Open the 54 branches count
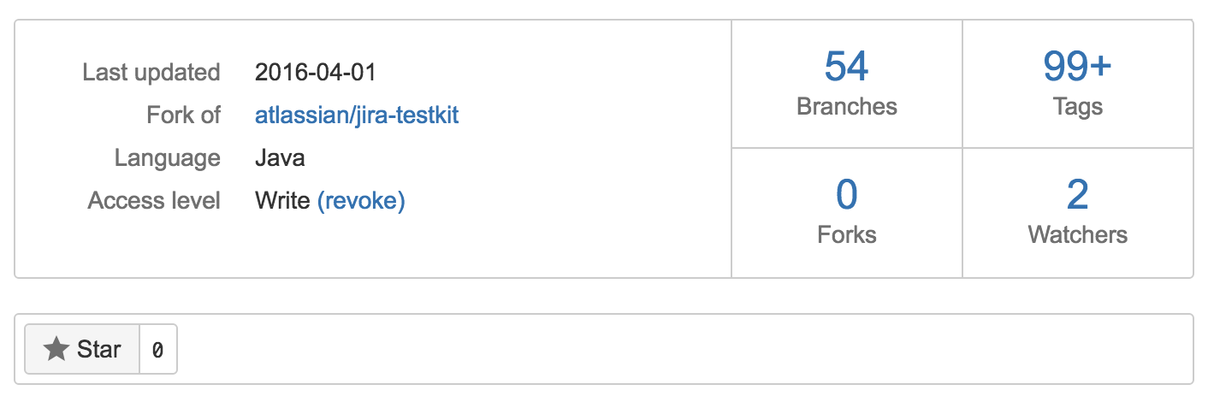Screen dimensions: 1208x402 [846, 67]
